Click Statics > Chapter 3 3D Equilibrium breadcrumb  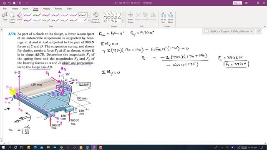229,31
